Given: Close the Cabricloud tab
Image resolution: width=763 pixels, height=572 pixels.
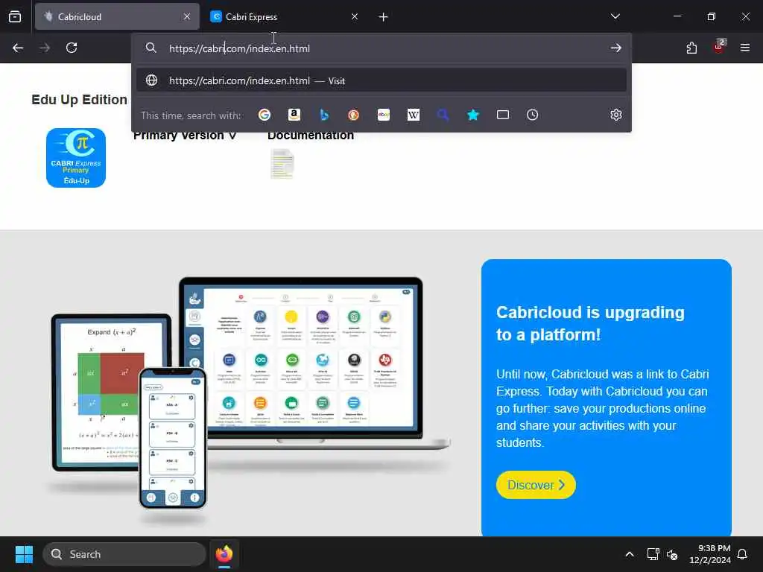Looking at the screenshot, I should click(x=187, y=16).
